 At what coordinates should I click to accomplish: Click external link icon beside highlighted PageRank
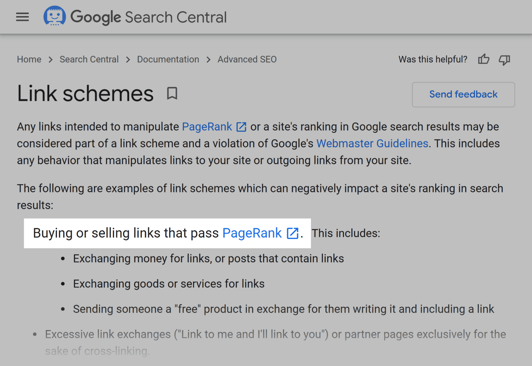[x=292, y=233]
